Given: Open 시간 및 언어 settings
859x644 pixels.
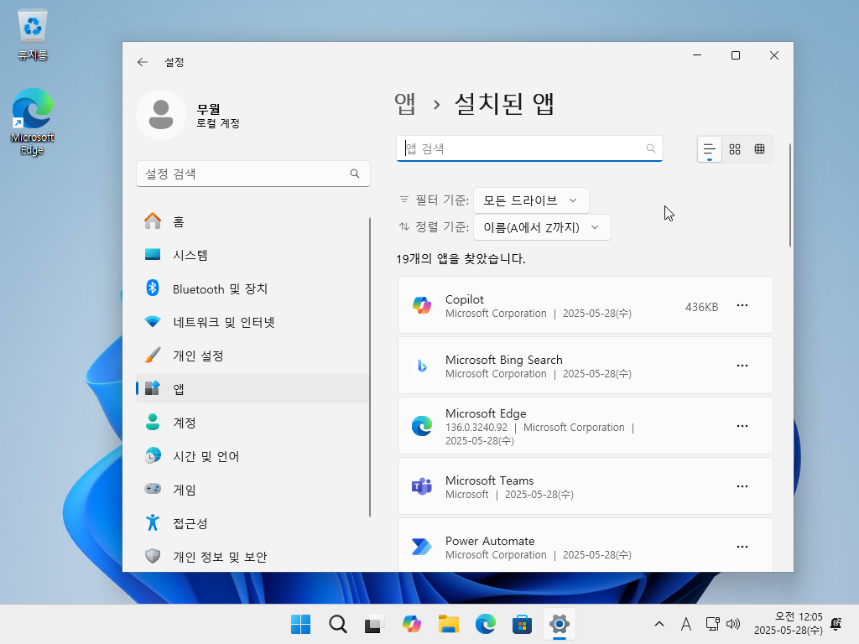Looking at the screenshot, I should [252, 456].
